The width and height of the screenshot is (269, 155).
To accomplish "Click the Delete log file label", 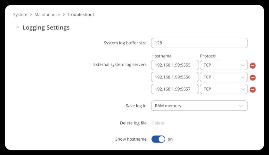I will tap(133, 123).
